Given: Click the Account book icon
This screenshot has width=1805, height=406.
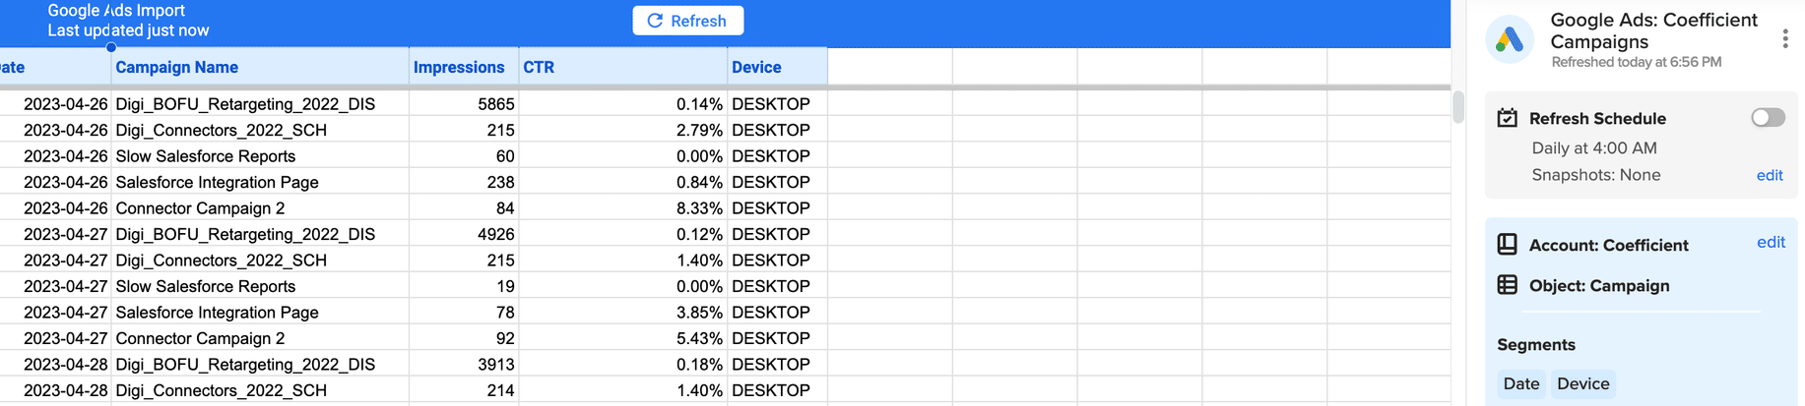Looking at the screenshot, I should [x=1507, y=245].
